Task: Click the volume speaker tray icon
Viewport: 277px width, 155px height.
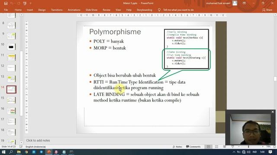Action: pos(249,152)
